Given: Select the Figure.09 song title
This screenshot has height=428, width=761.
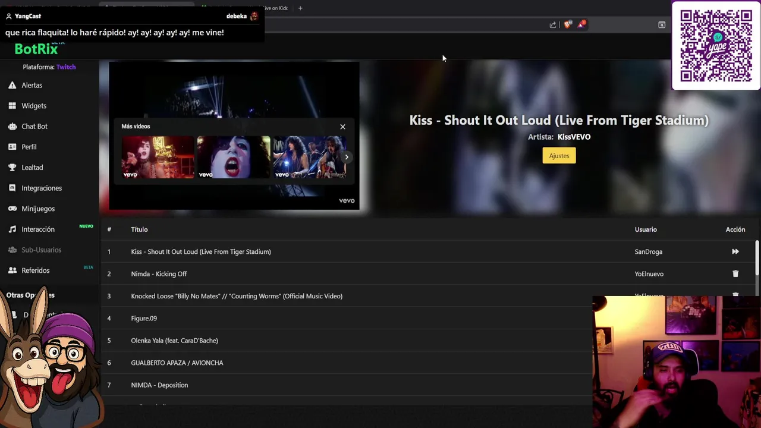Looking at the screenshot, I should click(x=144, y=319).
